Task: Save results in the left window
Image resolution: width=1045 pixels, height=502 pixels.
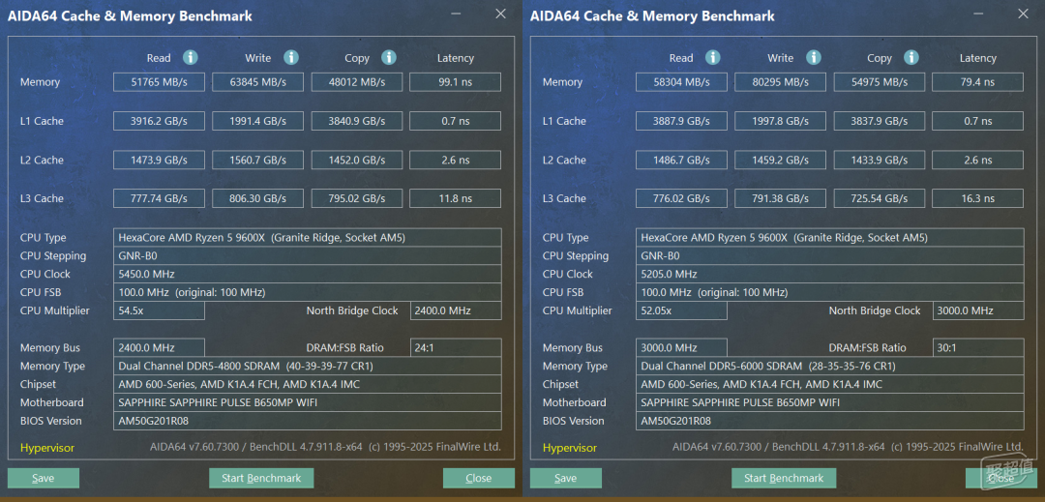Action: pyautogui.click(x=44, y=478)
